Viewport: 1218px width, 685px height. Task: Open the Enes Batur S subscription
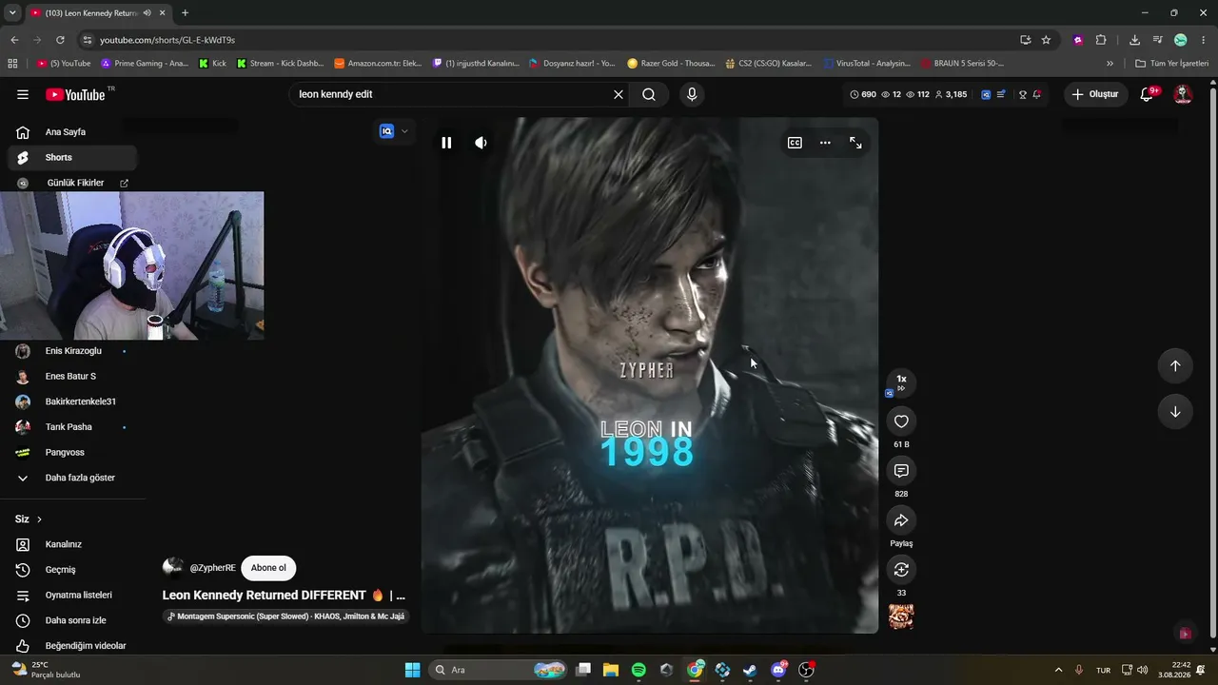click(x=72, y=377)
